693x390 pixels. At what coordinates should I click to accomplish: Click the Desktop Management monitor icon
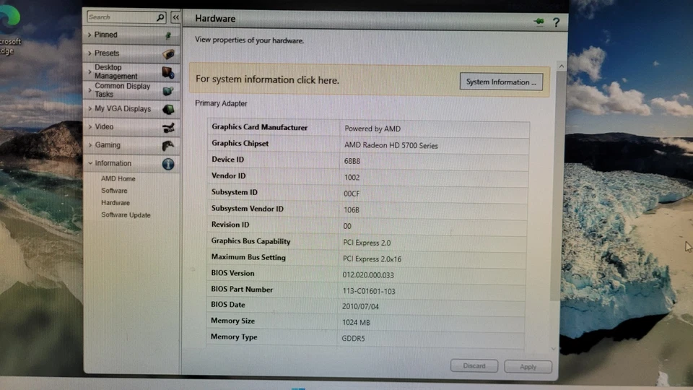[168, 72]
